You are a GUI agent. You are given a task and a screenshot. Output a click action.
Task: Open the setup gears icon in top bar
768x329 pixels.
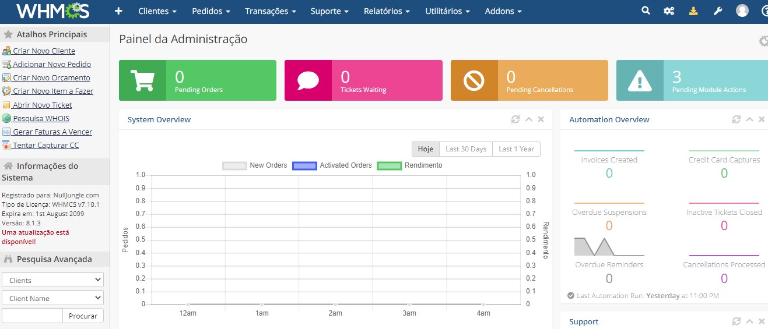pos(669,11)
